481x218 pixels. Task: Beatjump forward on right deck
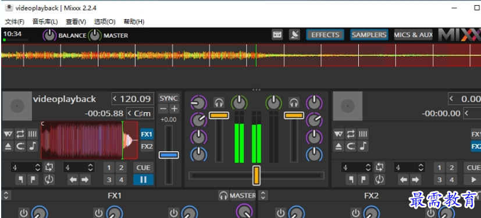[x=415, y=180]
